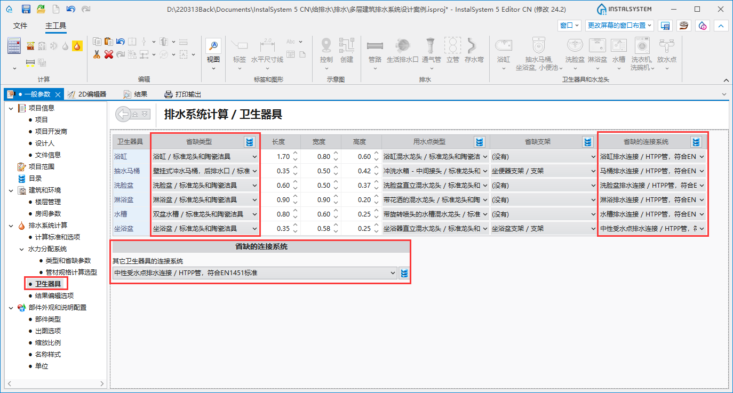733x393 pixels.
Task: Open the 窗口 dropdown
Action: pyautogui.click(x=570, y=25)
